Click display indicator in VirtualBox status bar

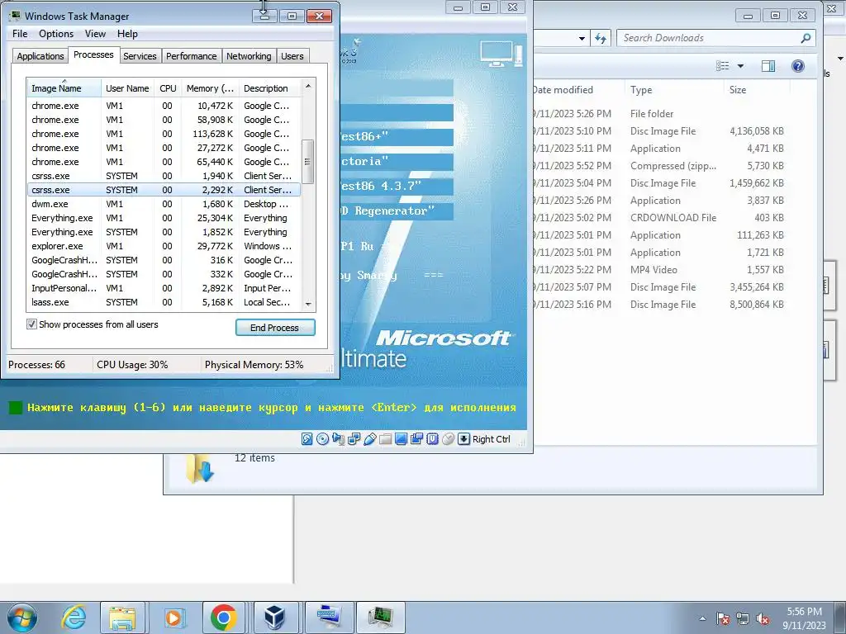click(401, 439)
